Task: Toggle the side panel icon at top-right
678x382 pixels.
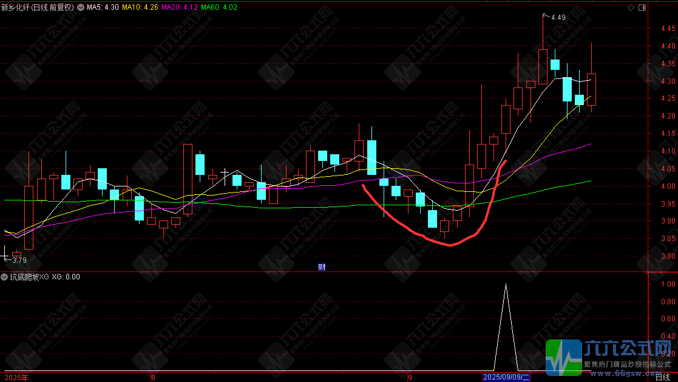Action: coord(642,7)
